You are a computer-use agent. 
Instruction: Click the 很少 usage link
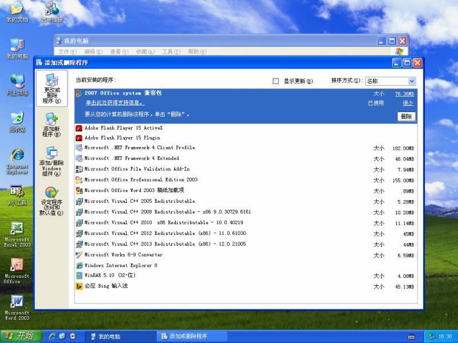tap(408, 103)
